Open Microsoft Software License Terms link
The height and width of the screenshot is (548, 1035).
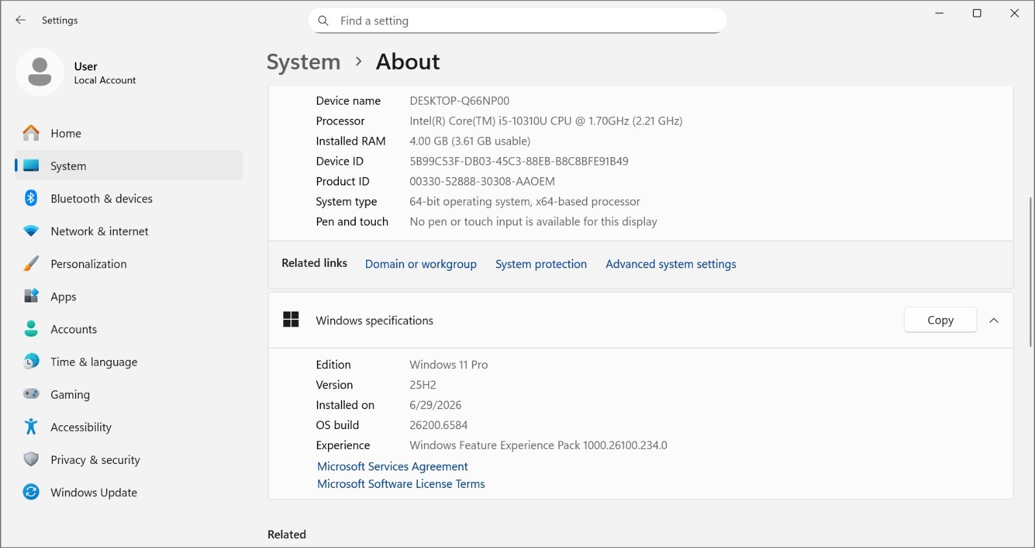(x=401, y=484)
